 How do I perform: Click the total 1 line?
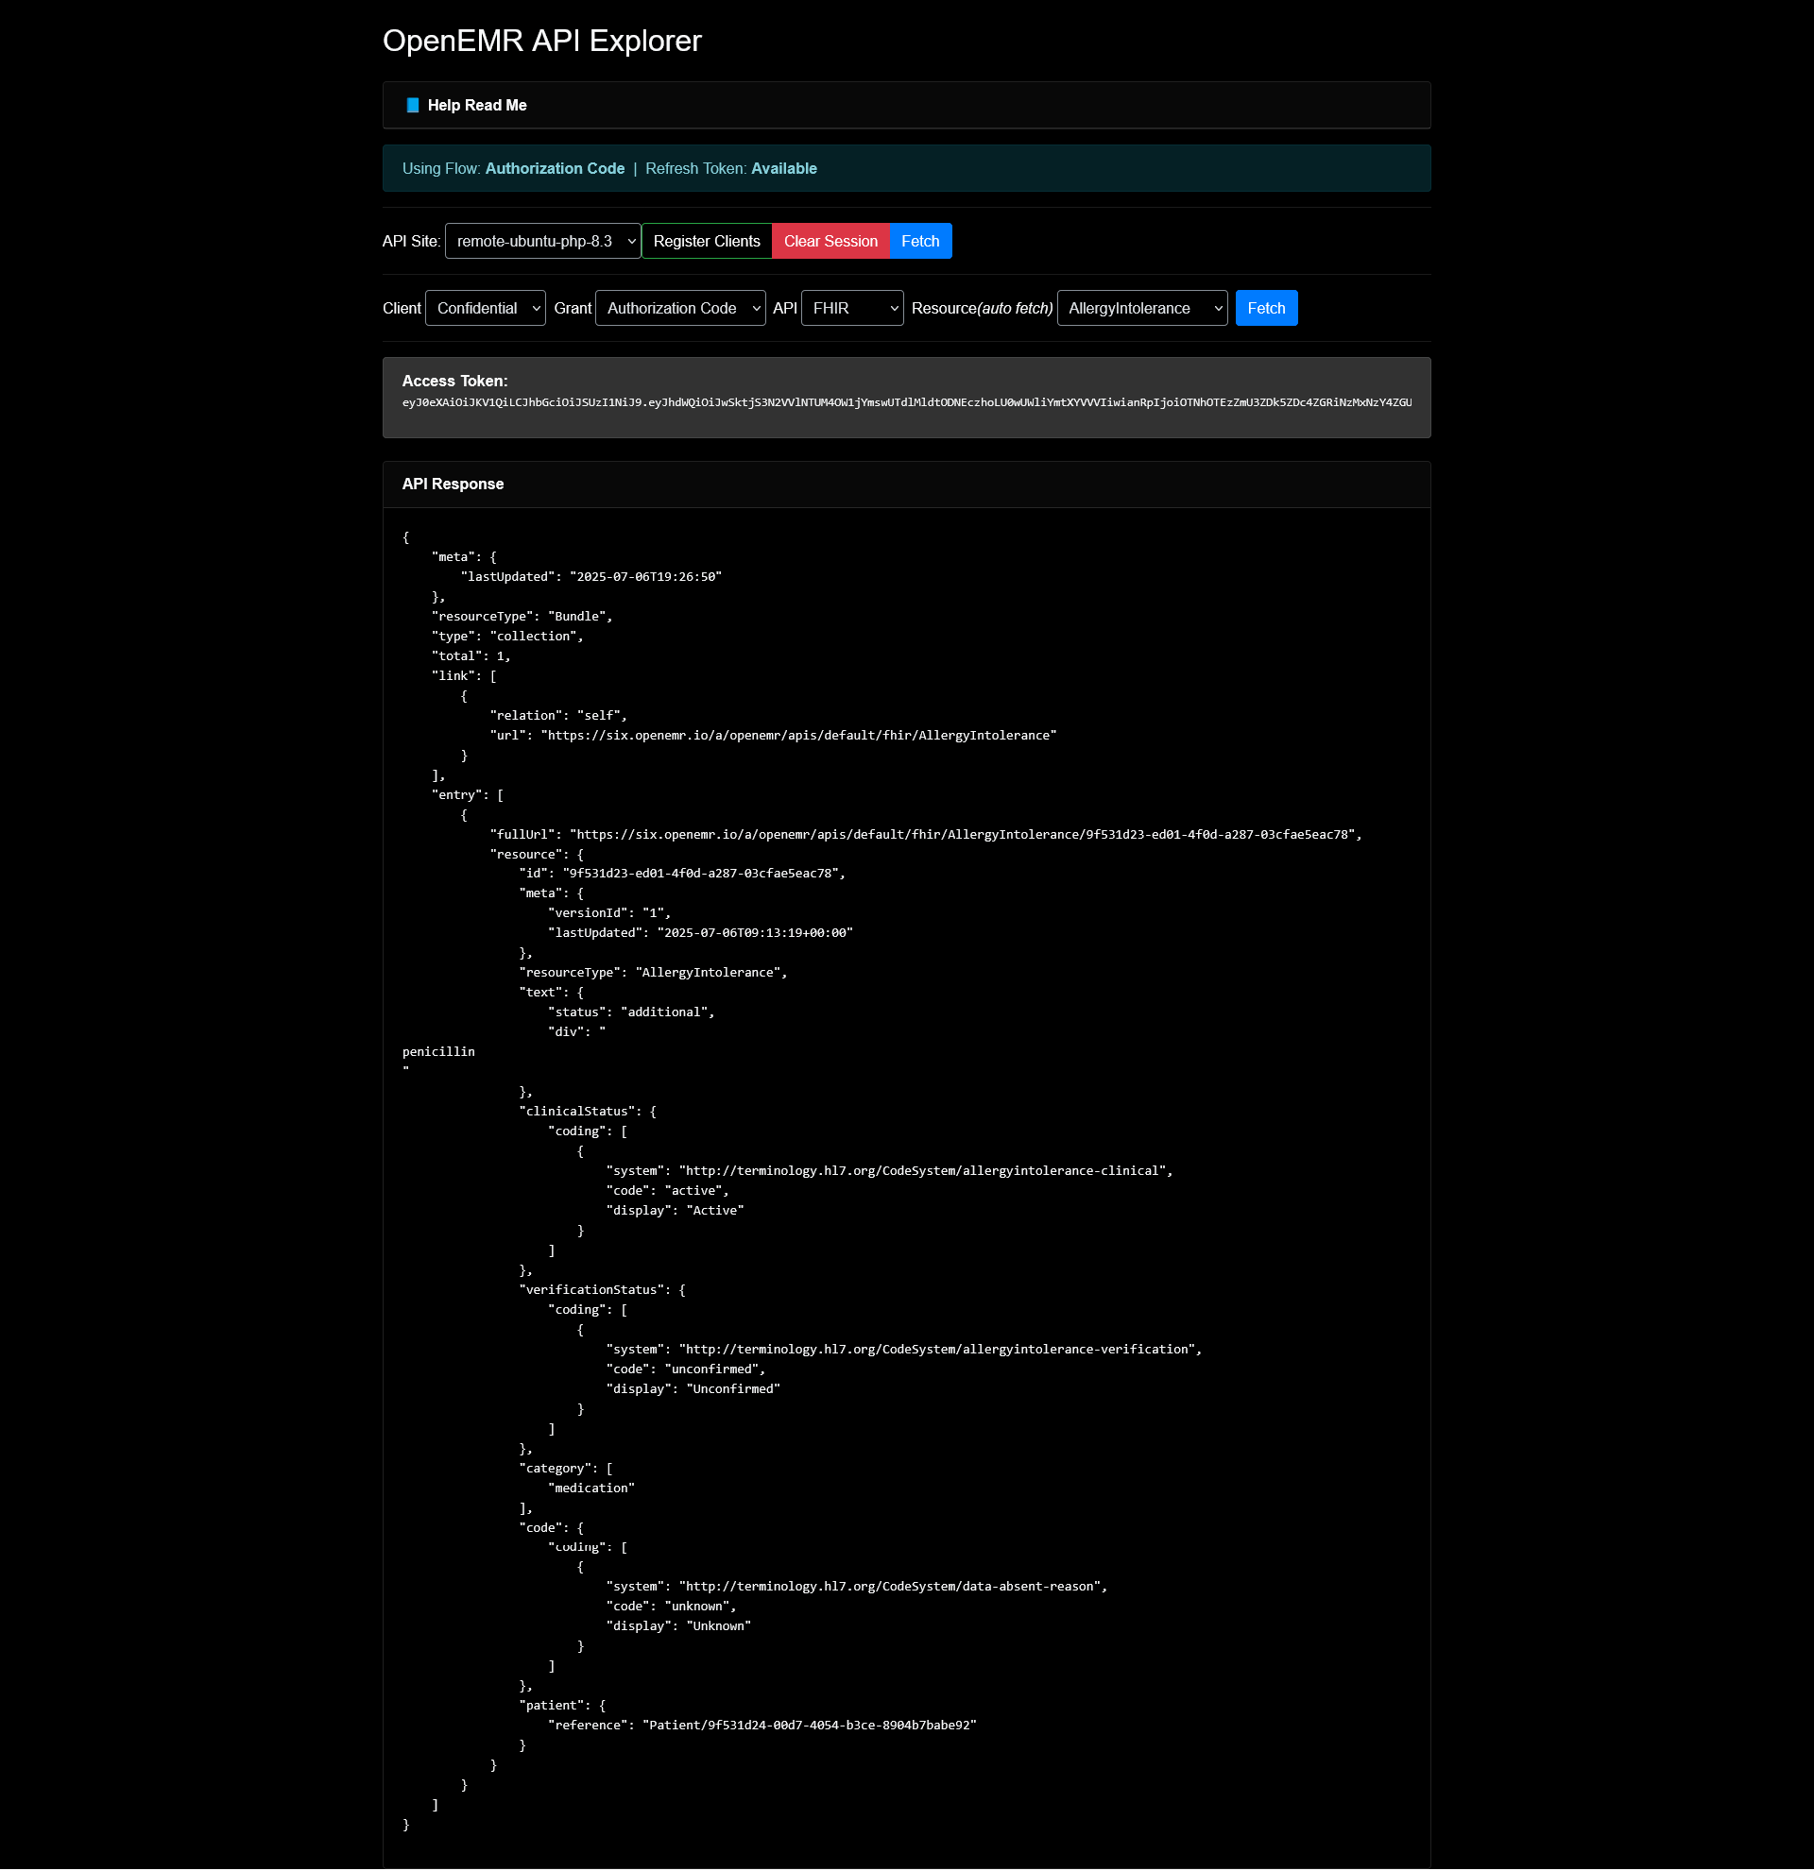(471, 656)
